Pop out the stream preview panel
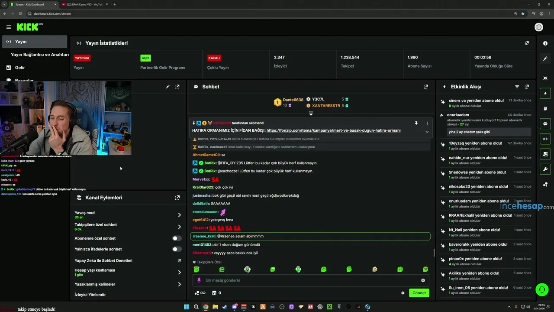The image size is (554, 312). pyautogui.click(x=177, y=87)
